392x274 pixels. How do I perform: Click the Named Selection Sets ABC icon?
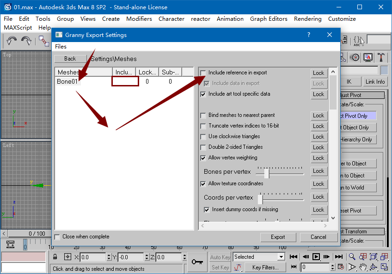359,41
